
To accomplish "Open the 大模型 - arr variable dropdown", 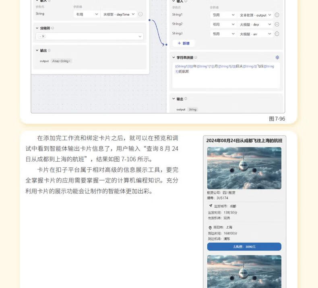I will coord(255,34).
